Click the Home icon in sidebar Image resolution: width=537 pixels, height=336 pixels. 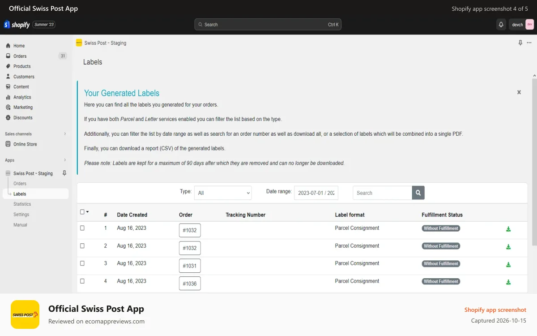[x=8, y=46]
